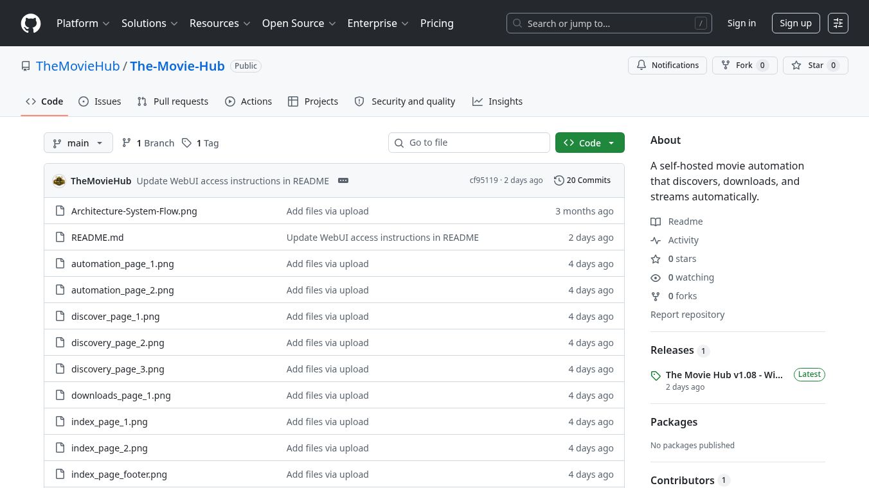Image resolution: width=869 pixels, height=488 pixels.
Task: Open the slash shortcut key icon in the search bar
Action: click(701, 23)
